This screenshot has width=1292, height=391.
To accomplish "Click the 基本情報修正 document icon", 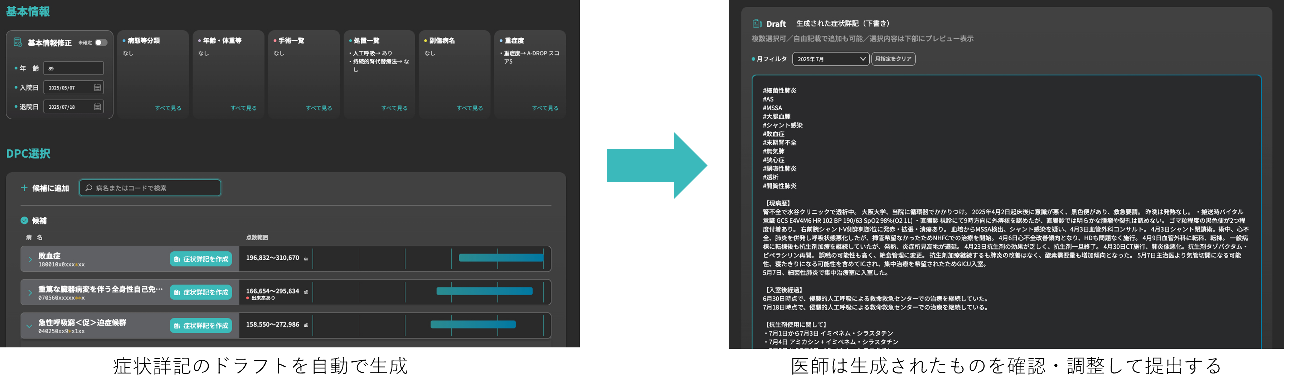I will pyautogui.click(x=18, y=43).
